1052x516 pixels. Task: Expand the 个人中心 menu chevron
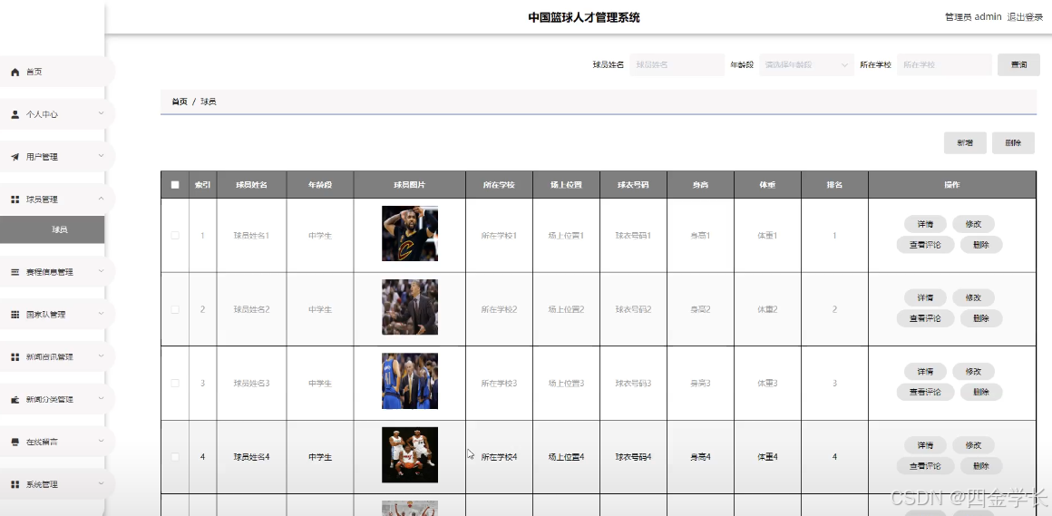(101, 113)
